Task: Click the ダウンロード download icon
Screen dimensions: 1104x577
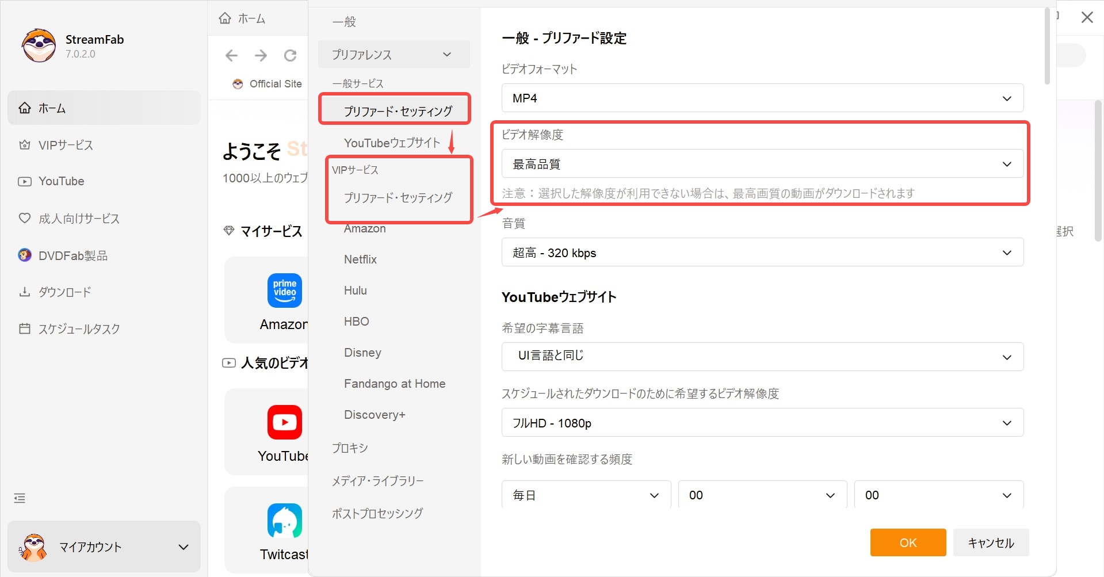Action: [25, 292]
